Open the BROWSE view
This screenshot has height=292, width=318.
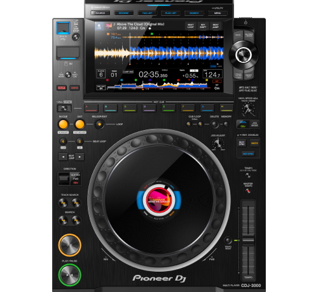click(x=124, y=13)
